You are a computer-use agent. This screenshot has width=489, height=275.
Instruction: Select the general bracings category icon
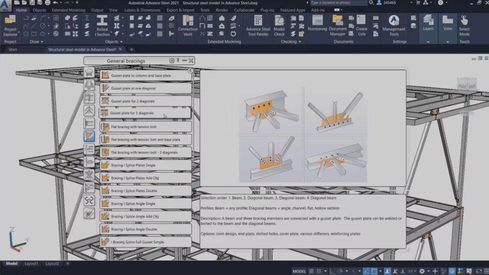coord(89,136)
